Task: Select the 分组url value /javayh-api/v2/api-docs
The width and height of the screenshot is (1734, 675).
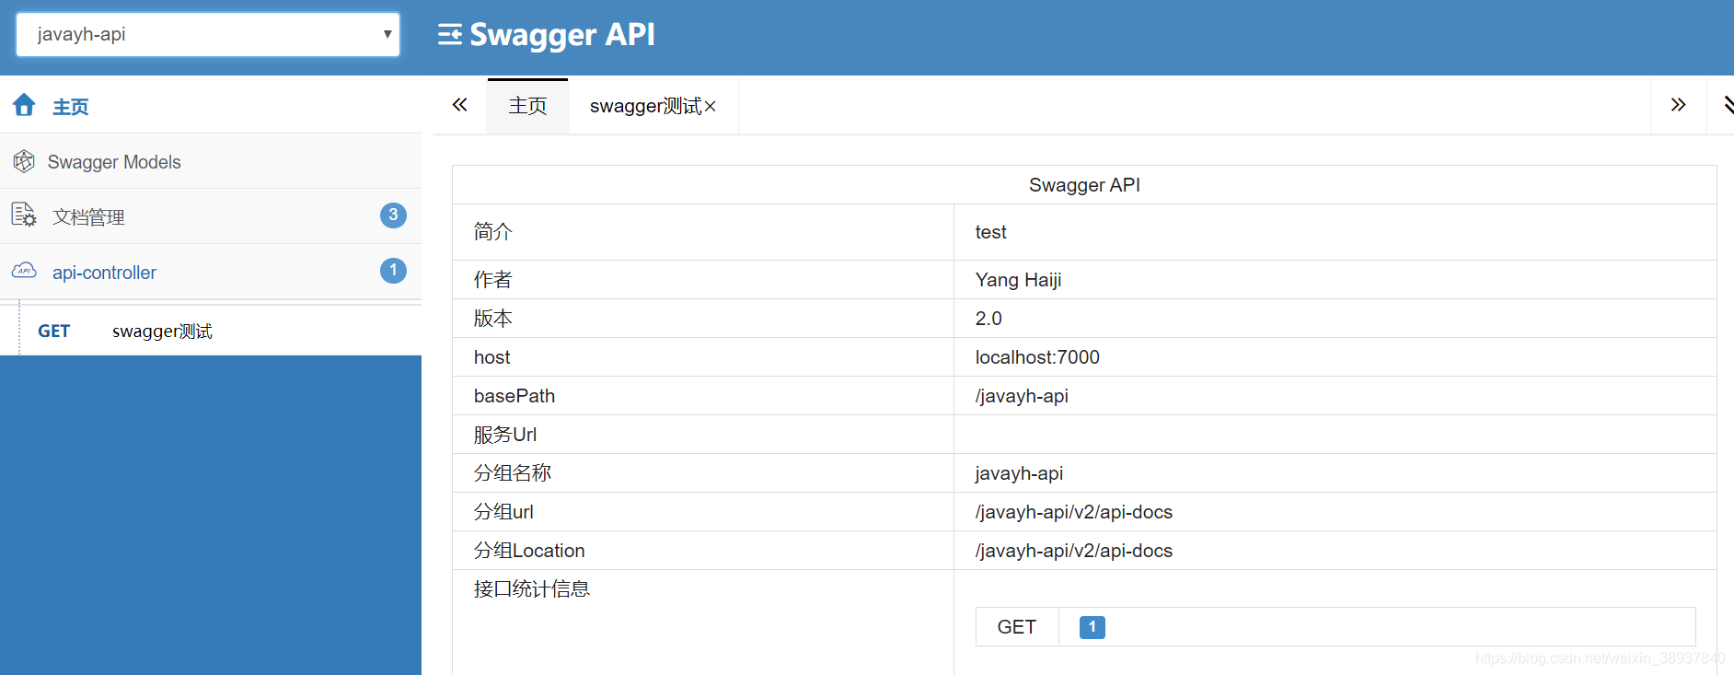Action: pyautogui.click(x=1073, y=512)
